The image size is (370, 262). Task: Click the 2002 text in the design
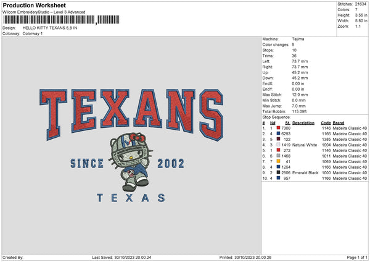(171, 163)
